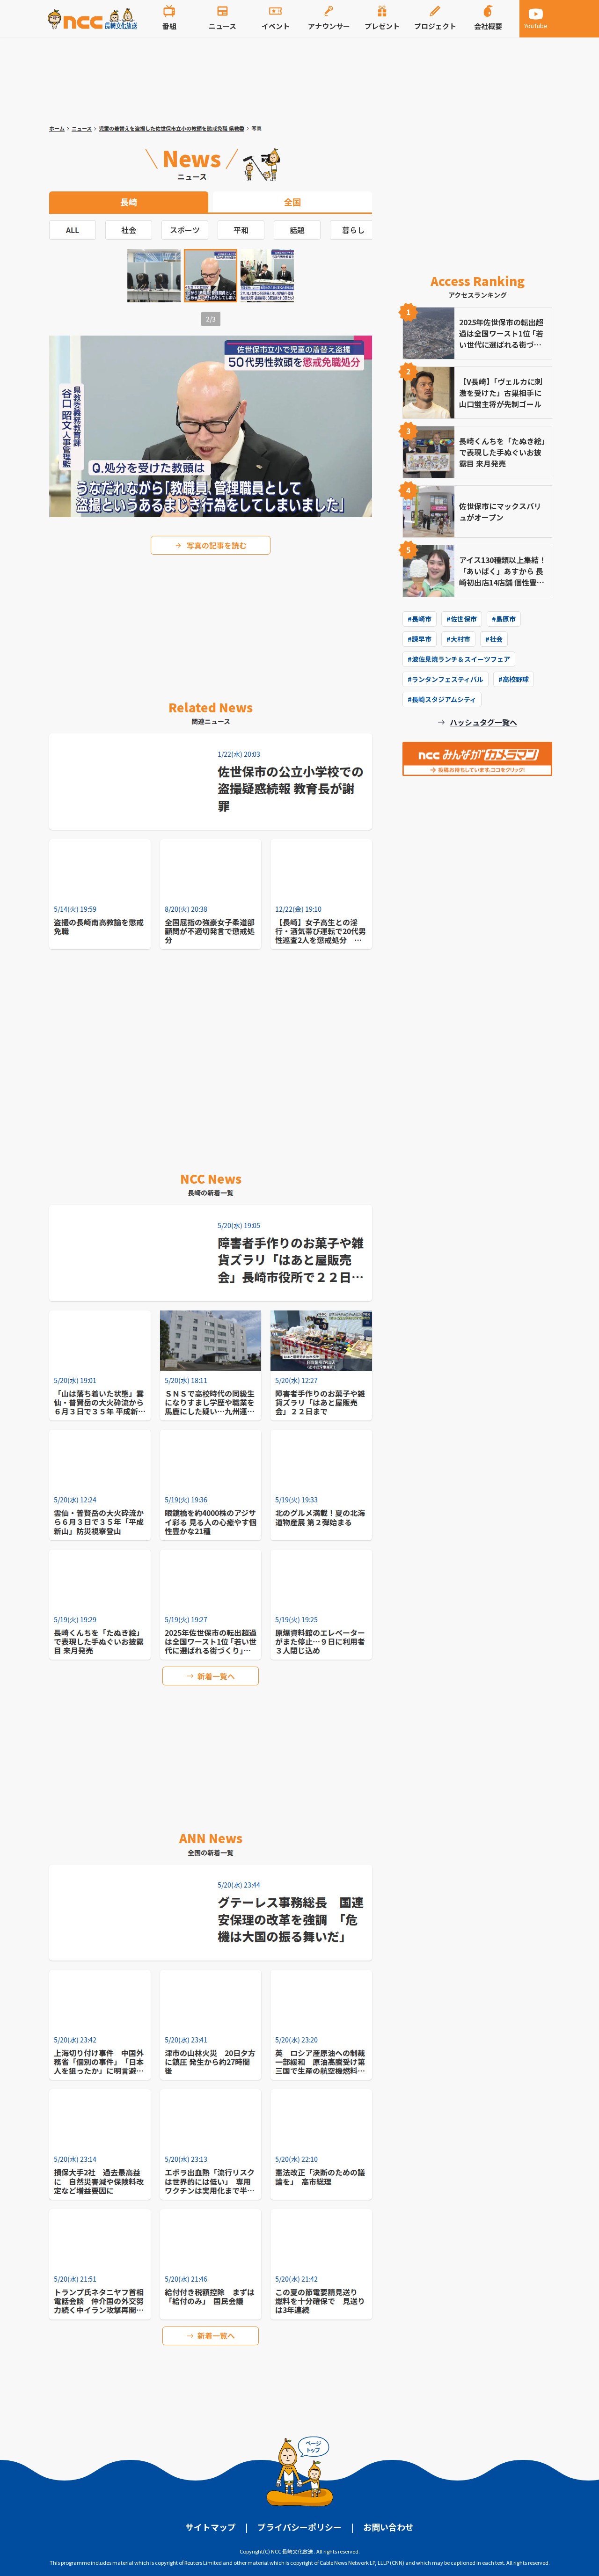Click the NCC logo in the header

pos(92,19)
